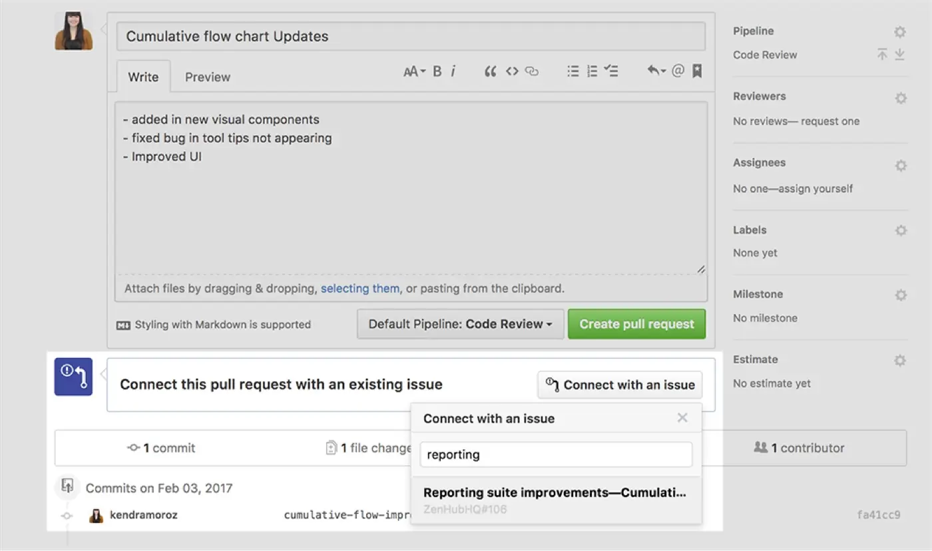Image resolution: width=932 pixels, height=551 pixels.
Task: Open Assignees settings gear
Action: (901, 166)
